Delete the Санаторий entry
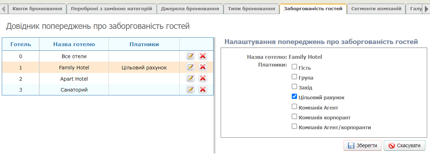Screen dimensions: 430x156 pyautogui.click(x=203, y=89)
